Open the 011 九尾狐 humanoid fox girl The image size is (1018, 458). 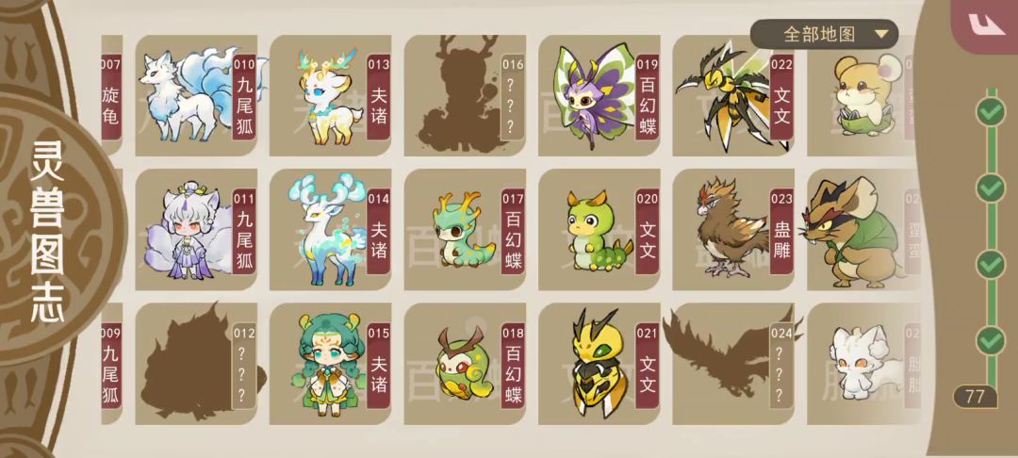[x=196, y=230]
